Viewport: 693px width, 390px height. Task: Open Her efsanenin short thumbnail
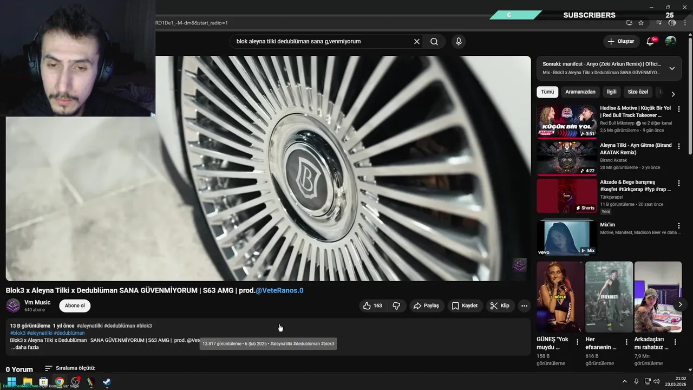609,297
